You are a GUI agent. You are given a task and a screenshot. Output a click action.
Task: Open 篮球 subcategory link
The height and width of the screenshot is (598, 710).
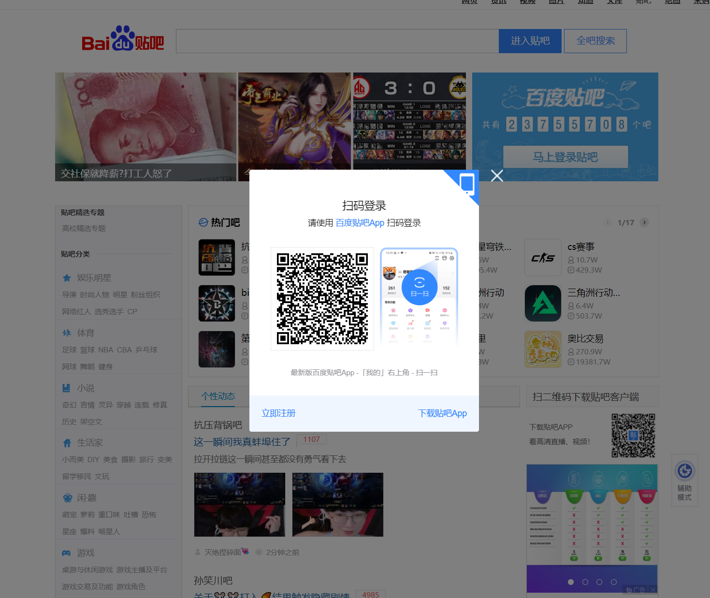[x=87, y=350]
